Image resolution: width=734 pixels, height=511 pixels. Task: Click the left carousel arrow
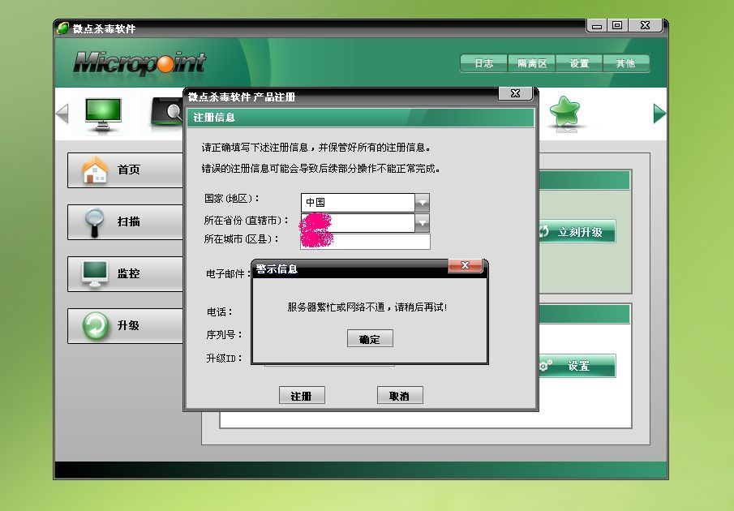tap(62, 114)
